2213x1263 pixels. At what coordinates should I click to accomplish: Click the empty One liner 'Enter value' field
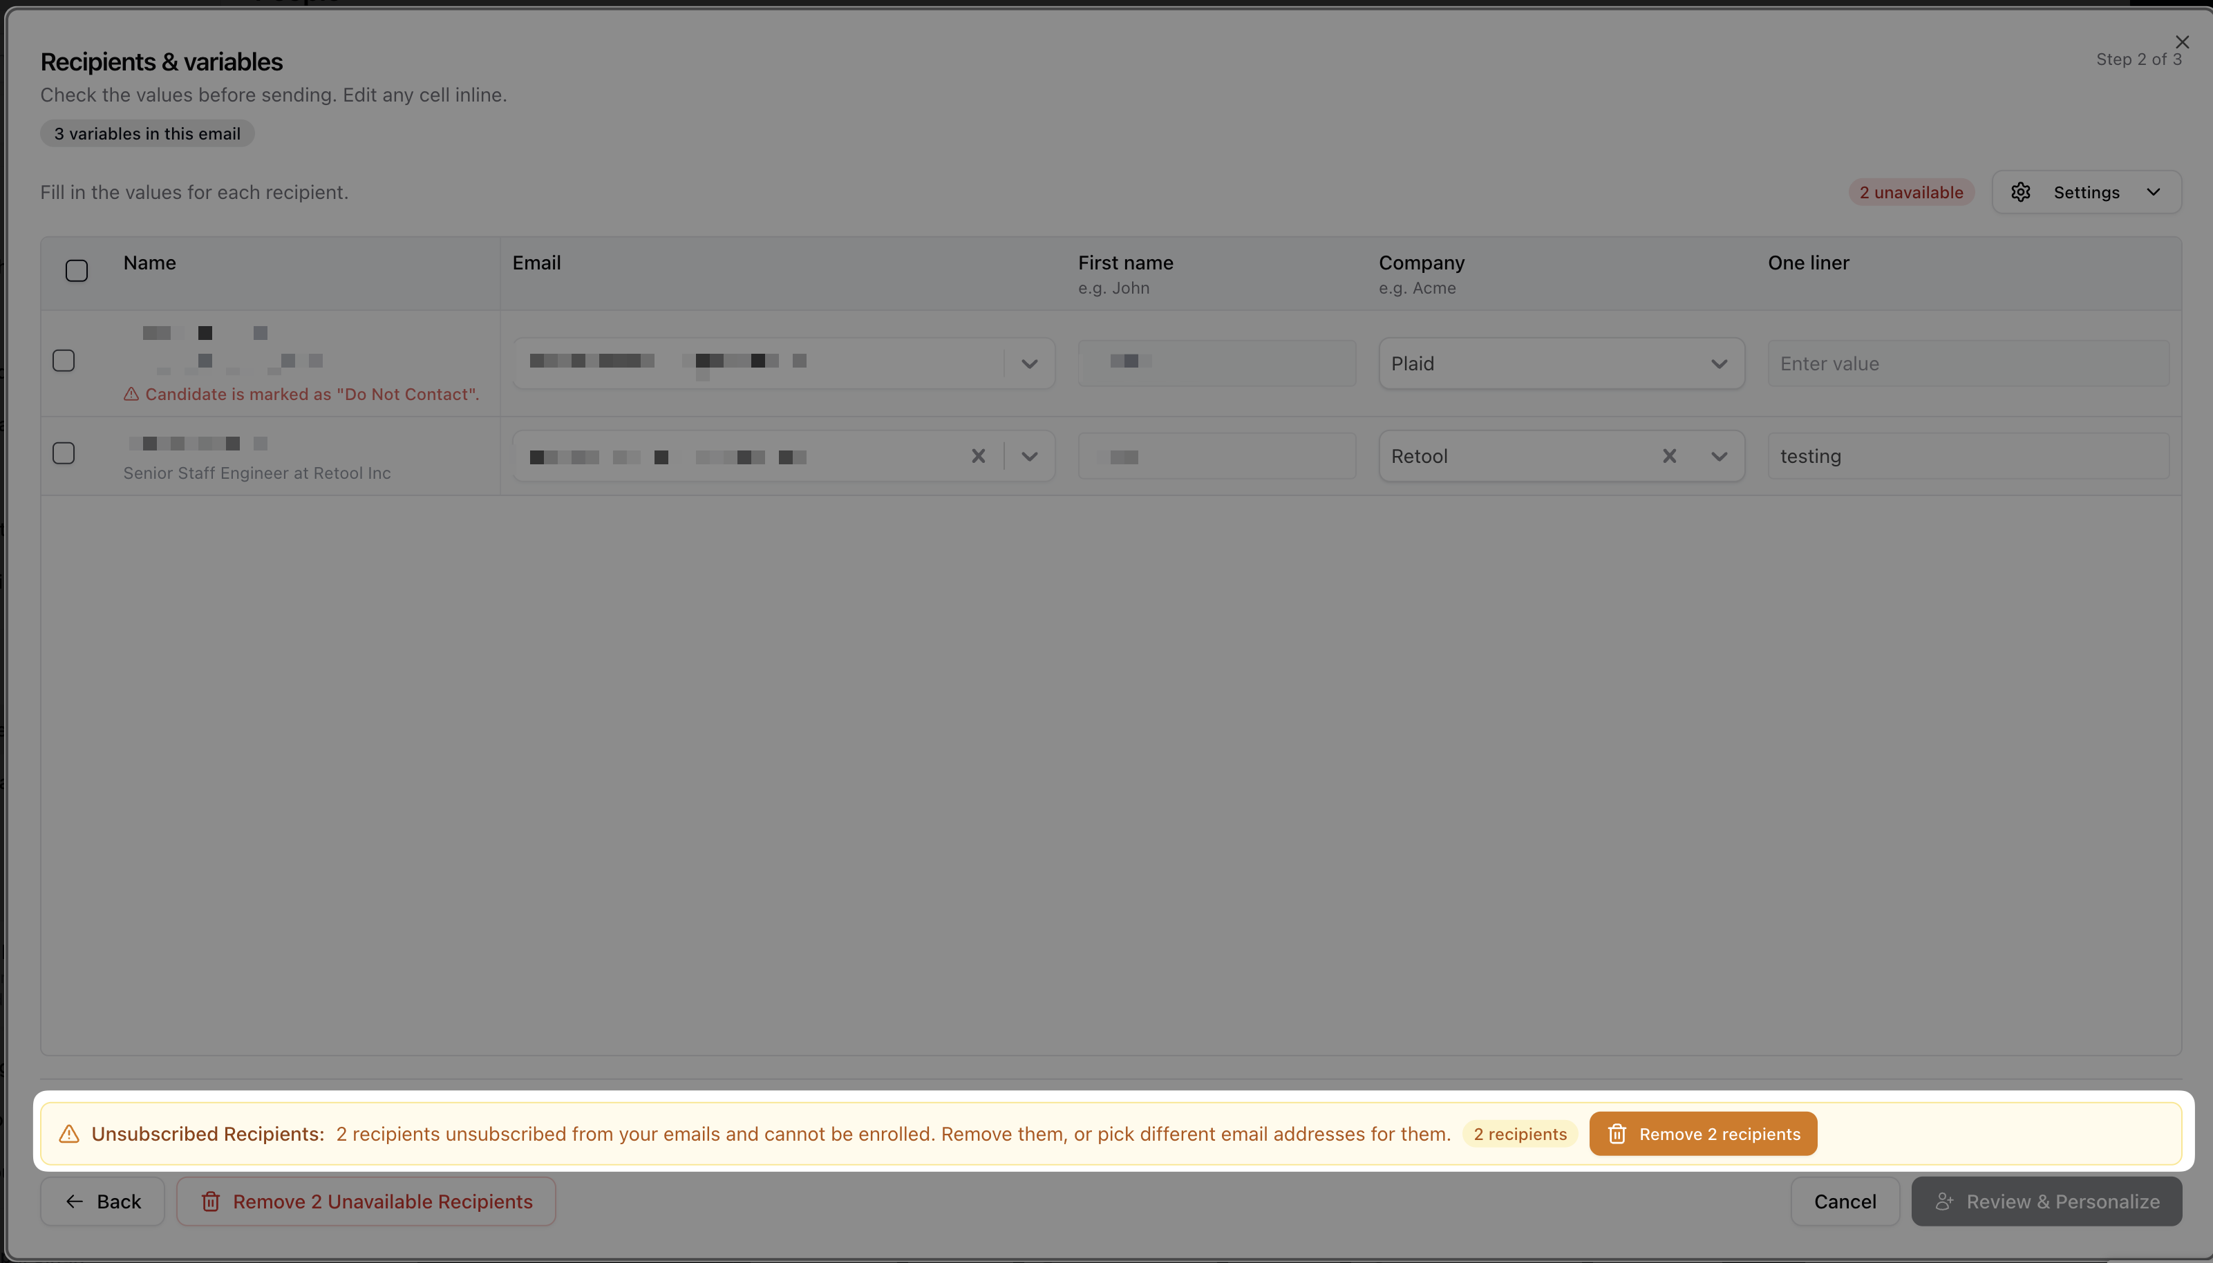[x=1968, y=363]
